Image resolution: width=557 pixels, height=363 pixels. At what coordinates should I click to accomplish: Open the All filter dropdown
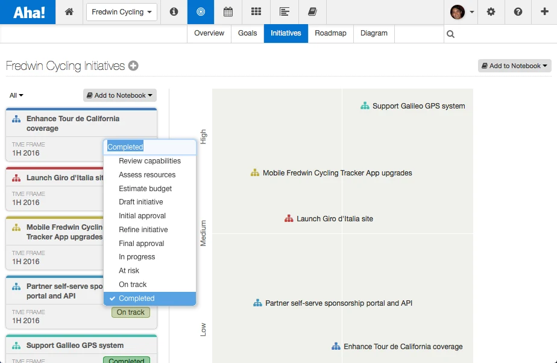pyautogui.click(x=16, y=95)
